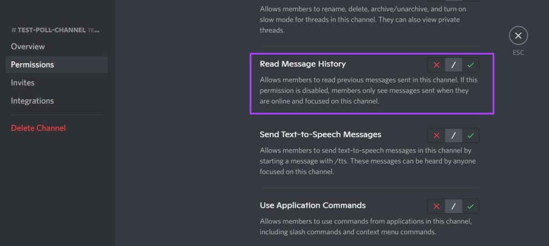Click the Read Message History description text
Viewport: 549px width, 246px height.
(x=368, y=91)
